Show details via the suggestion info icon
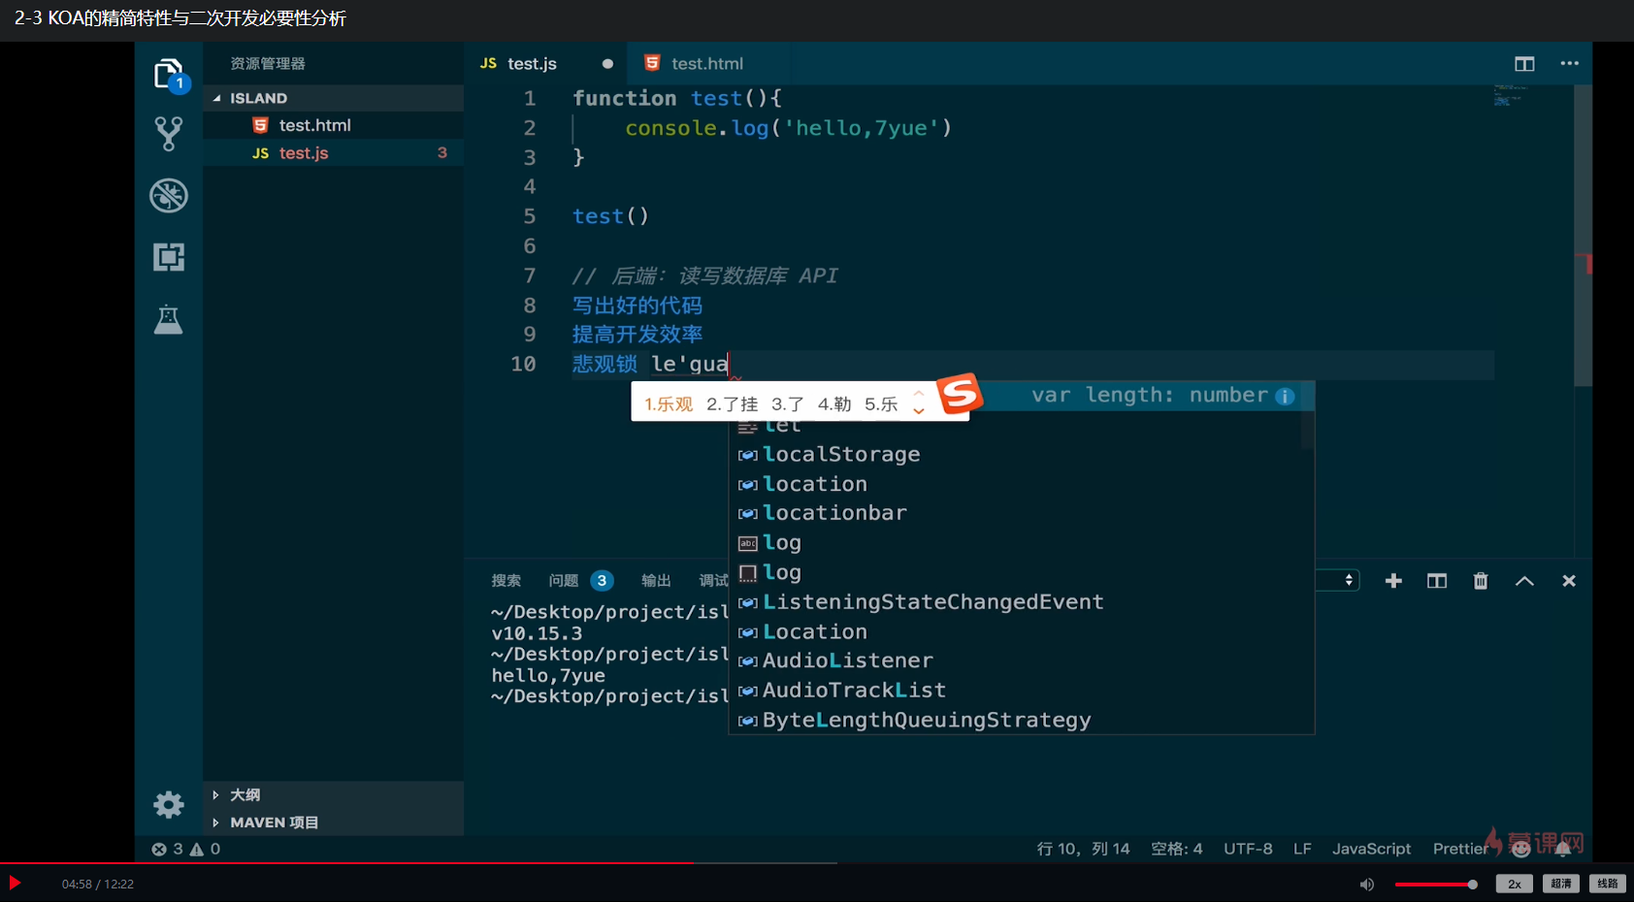 coord(1285,396)
